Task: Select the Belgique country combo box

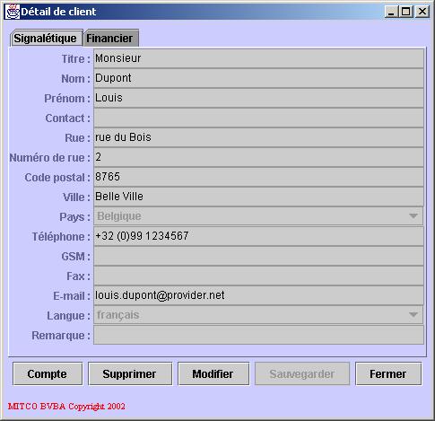Action: point(258,216)
